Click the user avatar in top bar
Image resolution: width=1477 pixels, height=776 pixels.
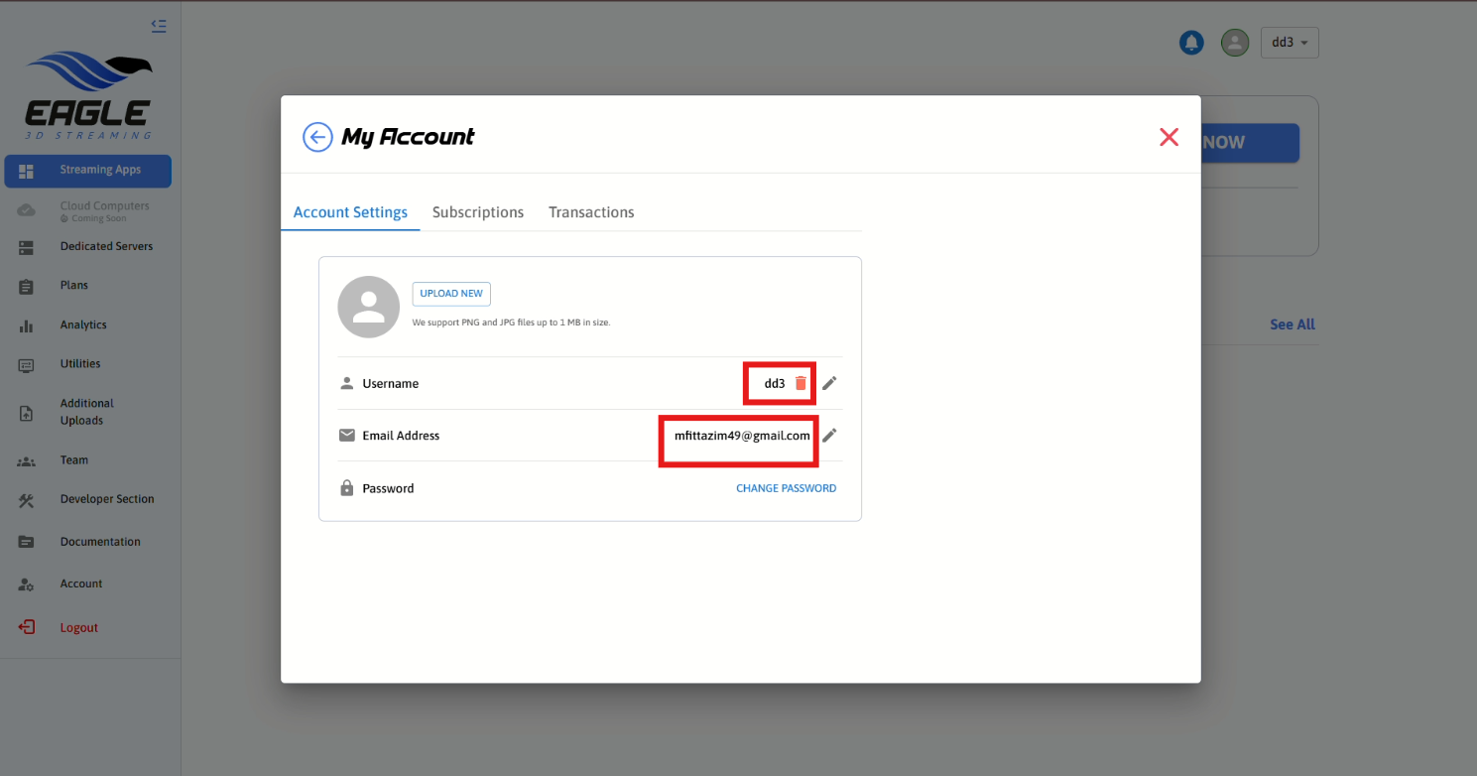click(1234, 43)
